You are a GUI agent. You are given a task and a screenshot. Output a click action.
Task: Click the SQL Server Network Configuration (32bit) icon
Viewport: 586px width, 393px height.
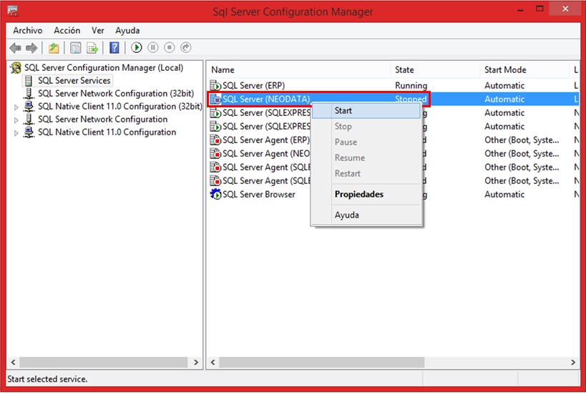tap(29, 94)
